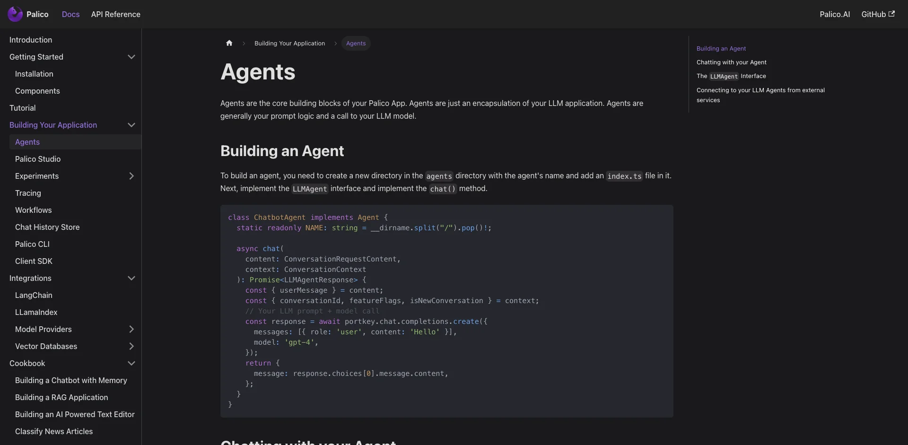Go to the home breadcrumb icon
This screenshot has height=445, width=908.
(229, 43)
